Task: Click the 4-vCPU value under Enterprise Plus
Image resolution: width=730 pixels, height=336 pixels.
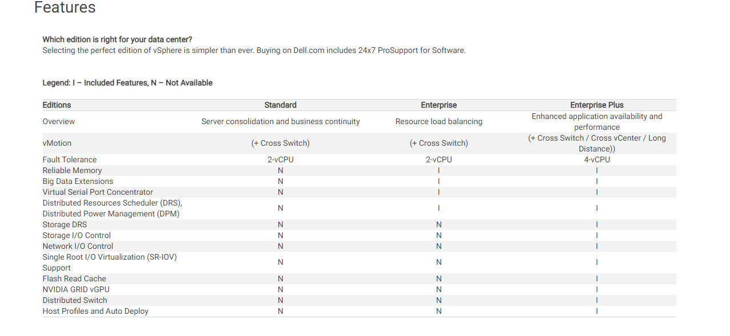Action: [x=596, y=159]
